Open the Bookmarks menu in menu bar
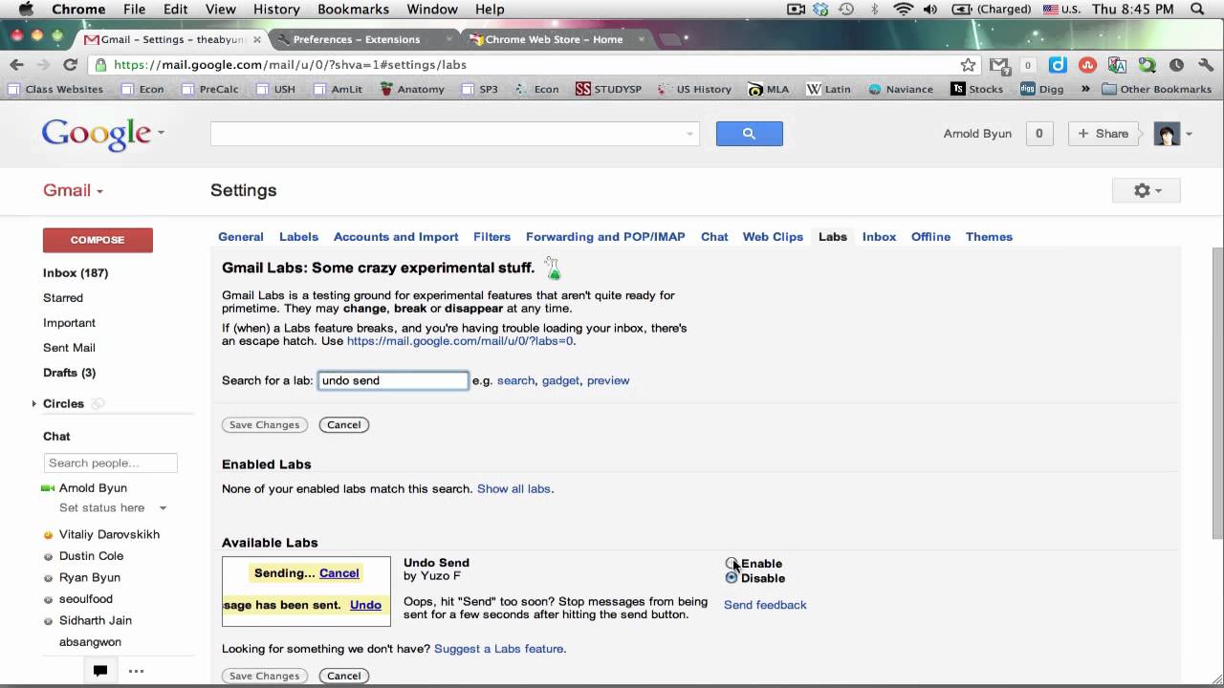The height and width of the screenshot is (688, 1224). 353,10
